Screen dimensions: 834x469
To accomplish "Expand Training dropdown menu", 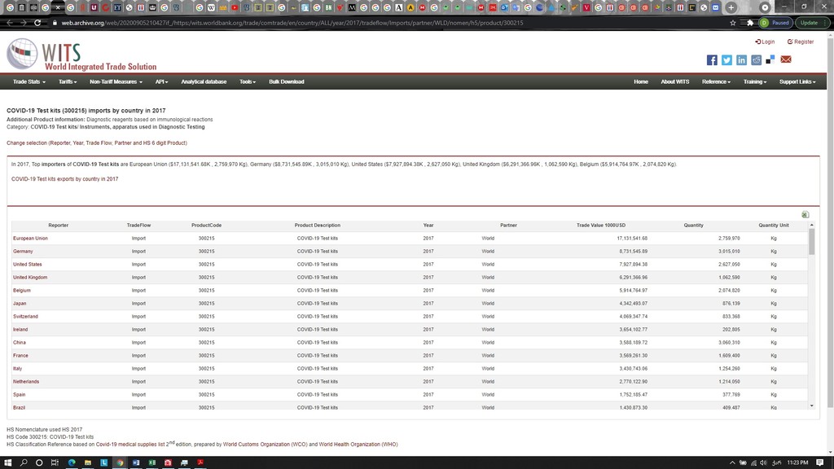I will click(755, 82).
